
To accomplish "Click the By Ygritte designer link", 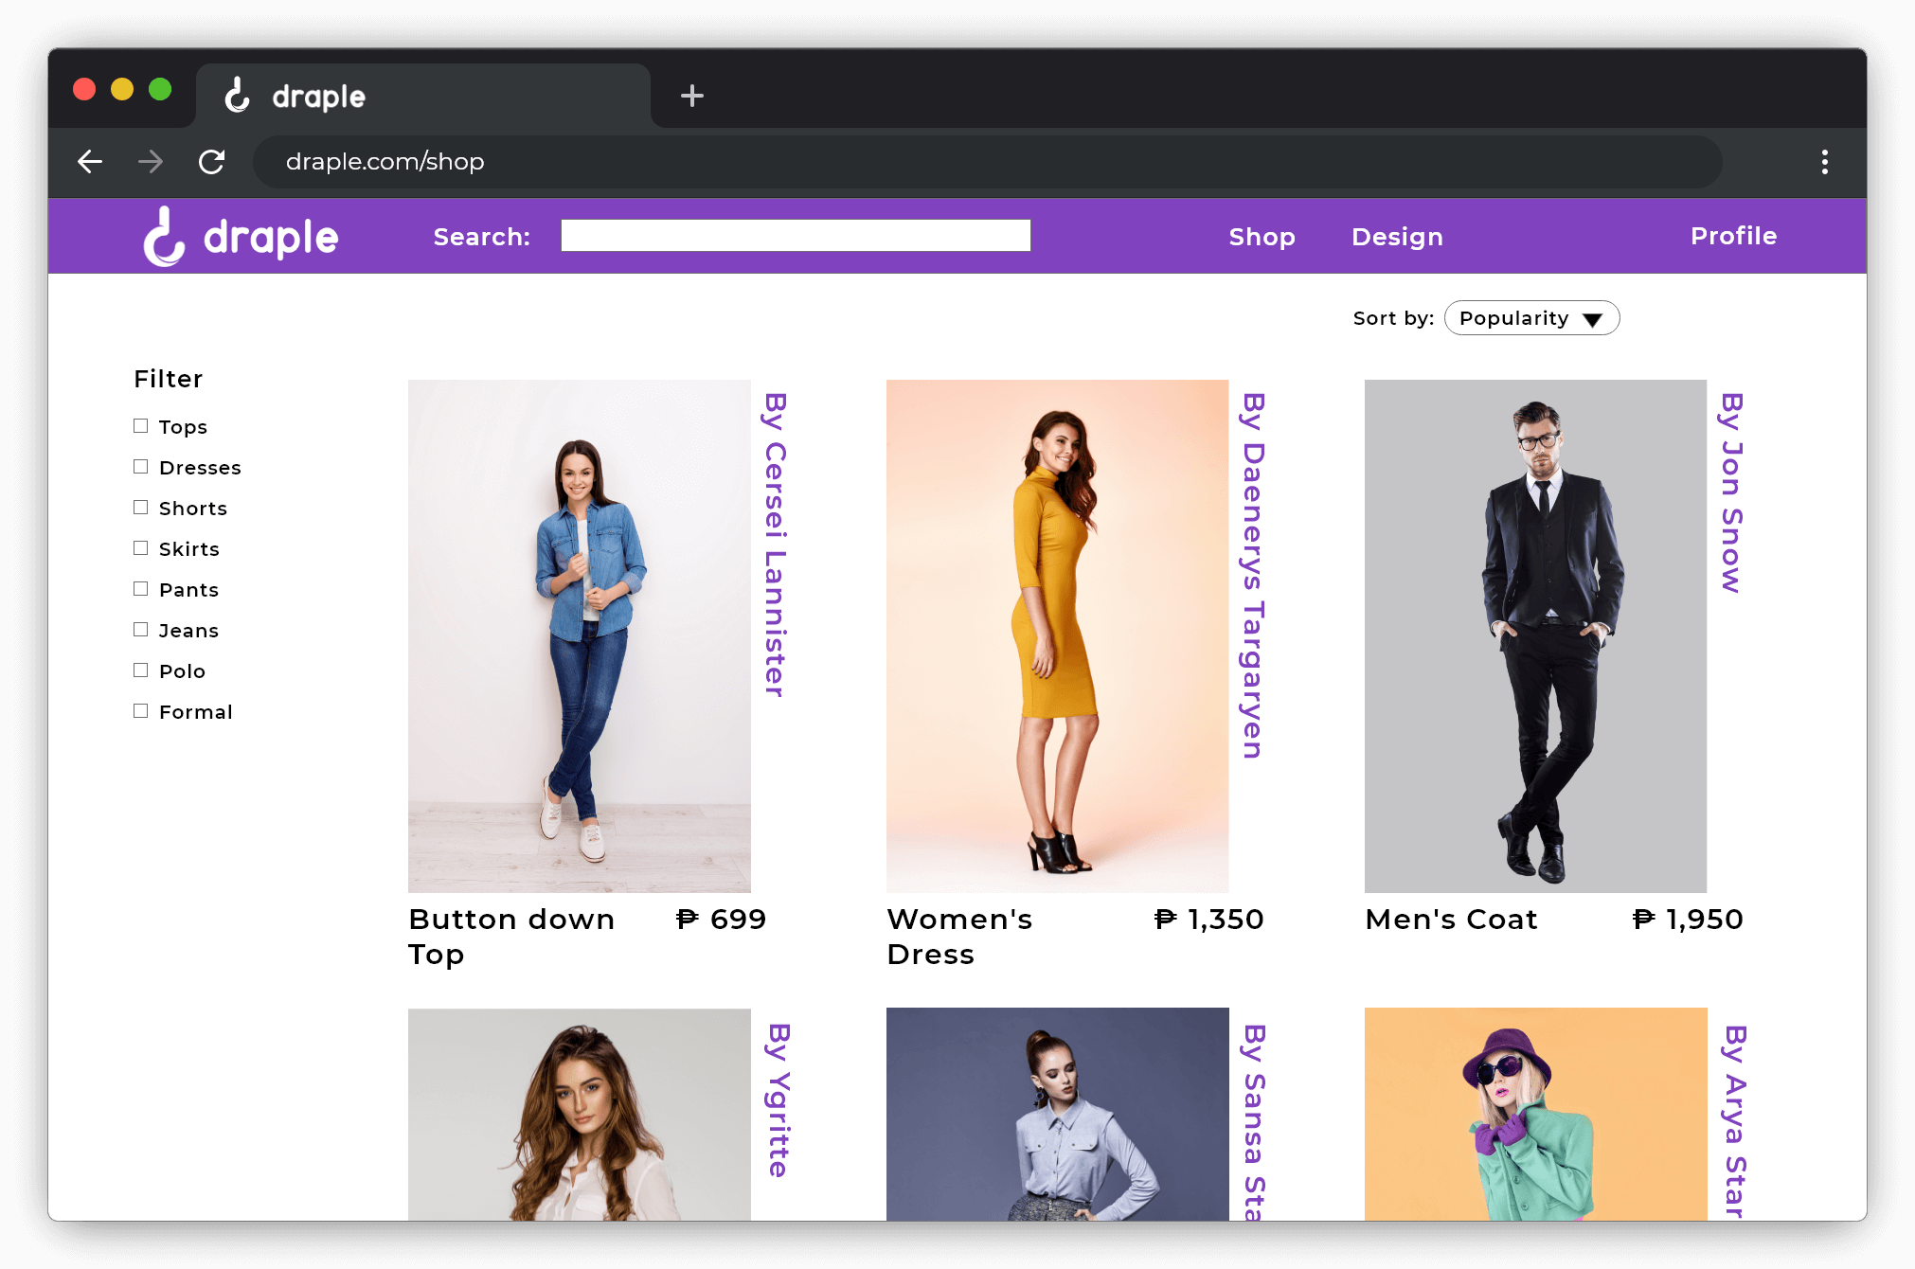I will tap(779, 1100).
